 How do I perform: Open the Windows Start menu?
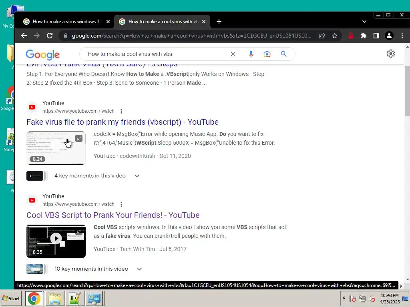11,299
